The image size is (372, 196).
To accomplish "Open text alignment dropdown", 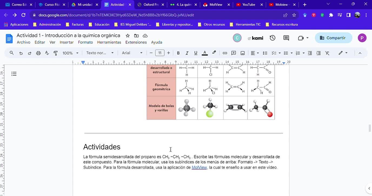I will pos(255,53).
